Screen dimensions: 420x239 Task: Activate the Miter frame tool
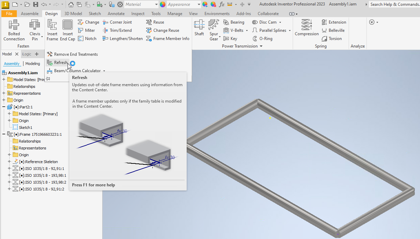click(87, 30)
